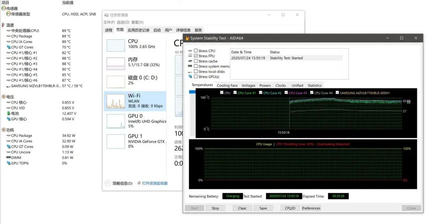Uncheck the Stress FPU checkbox

pos(196,56)
